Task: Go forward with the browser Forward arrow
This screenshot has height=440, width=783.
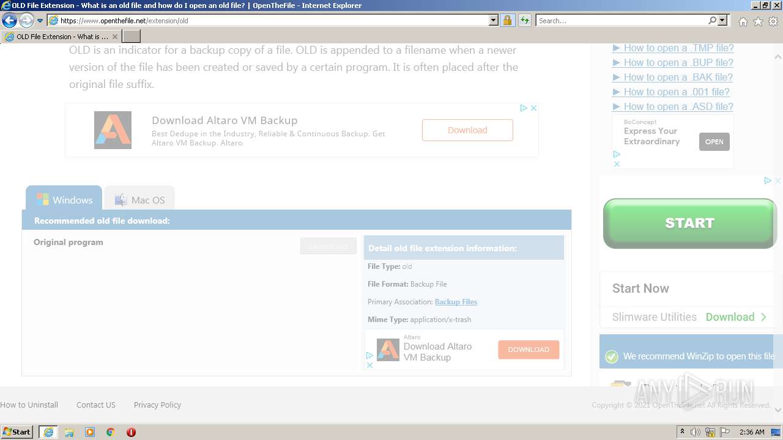Action: click(x=26, y=20)
